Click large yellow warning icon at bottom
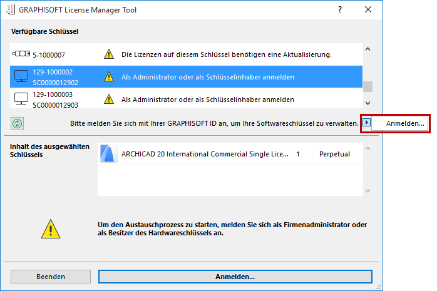This screenshot has width=437, height=291. (51, 229)
